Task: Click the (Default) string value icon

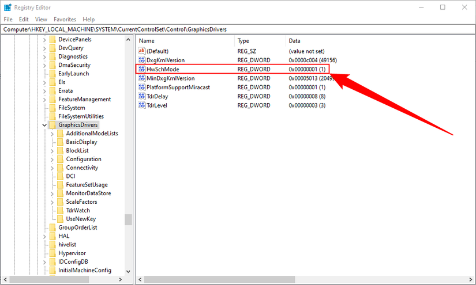Action: pos(141,51)
